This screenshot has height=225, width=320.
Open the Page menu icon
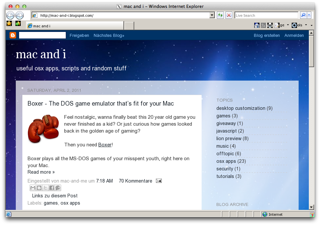[277, 25]
